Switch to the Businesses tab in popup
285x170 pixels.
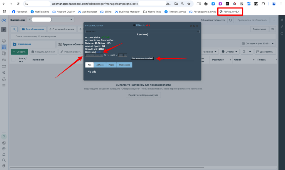(124, 65)
